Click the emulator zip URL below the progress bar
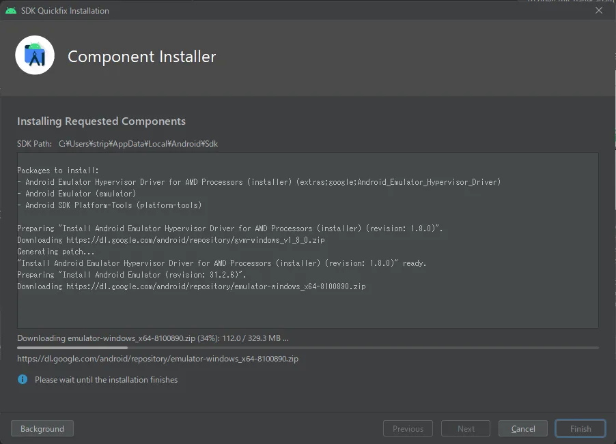This screenshot has height=444, width=616. [158, 359]
